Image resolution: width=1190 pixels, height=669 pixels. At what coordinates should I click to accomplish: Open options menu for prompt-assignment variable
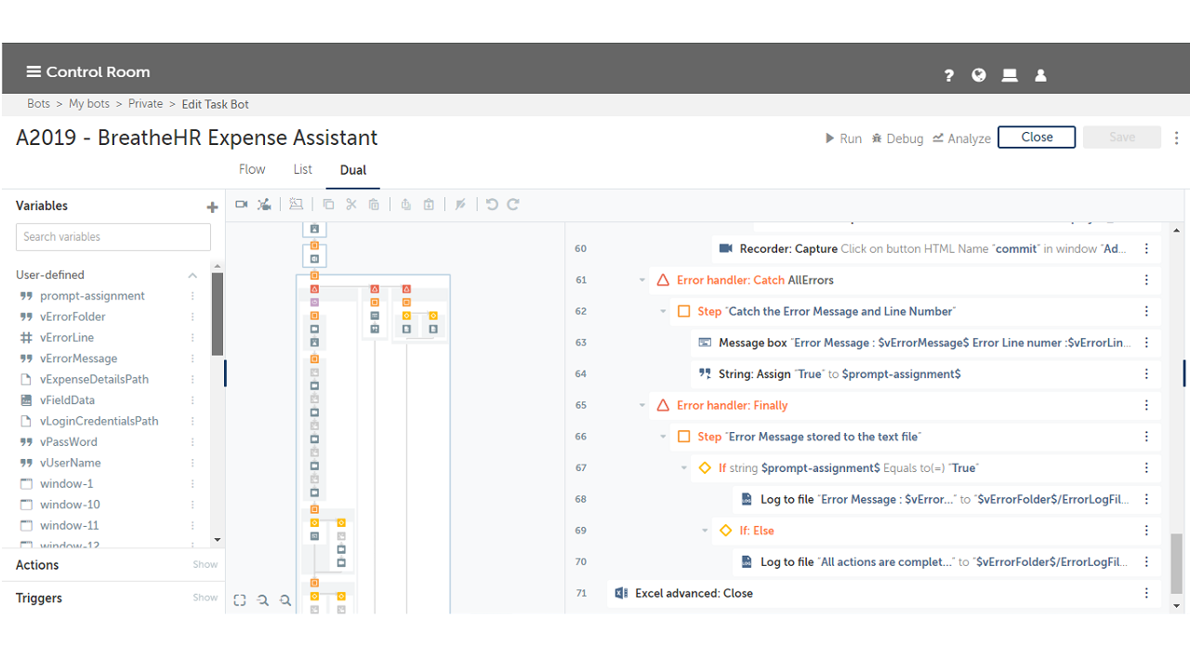point(193,295)
